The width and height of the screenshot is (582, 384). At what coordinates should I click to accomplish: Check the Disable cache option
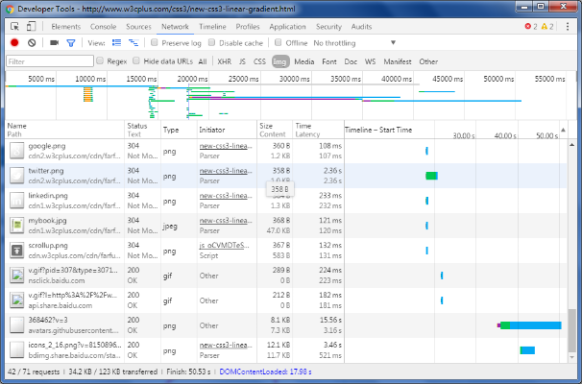point(213,43)
